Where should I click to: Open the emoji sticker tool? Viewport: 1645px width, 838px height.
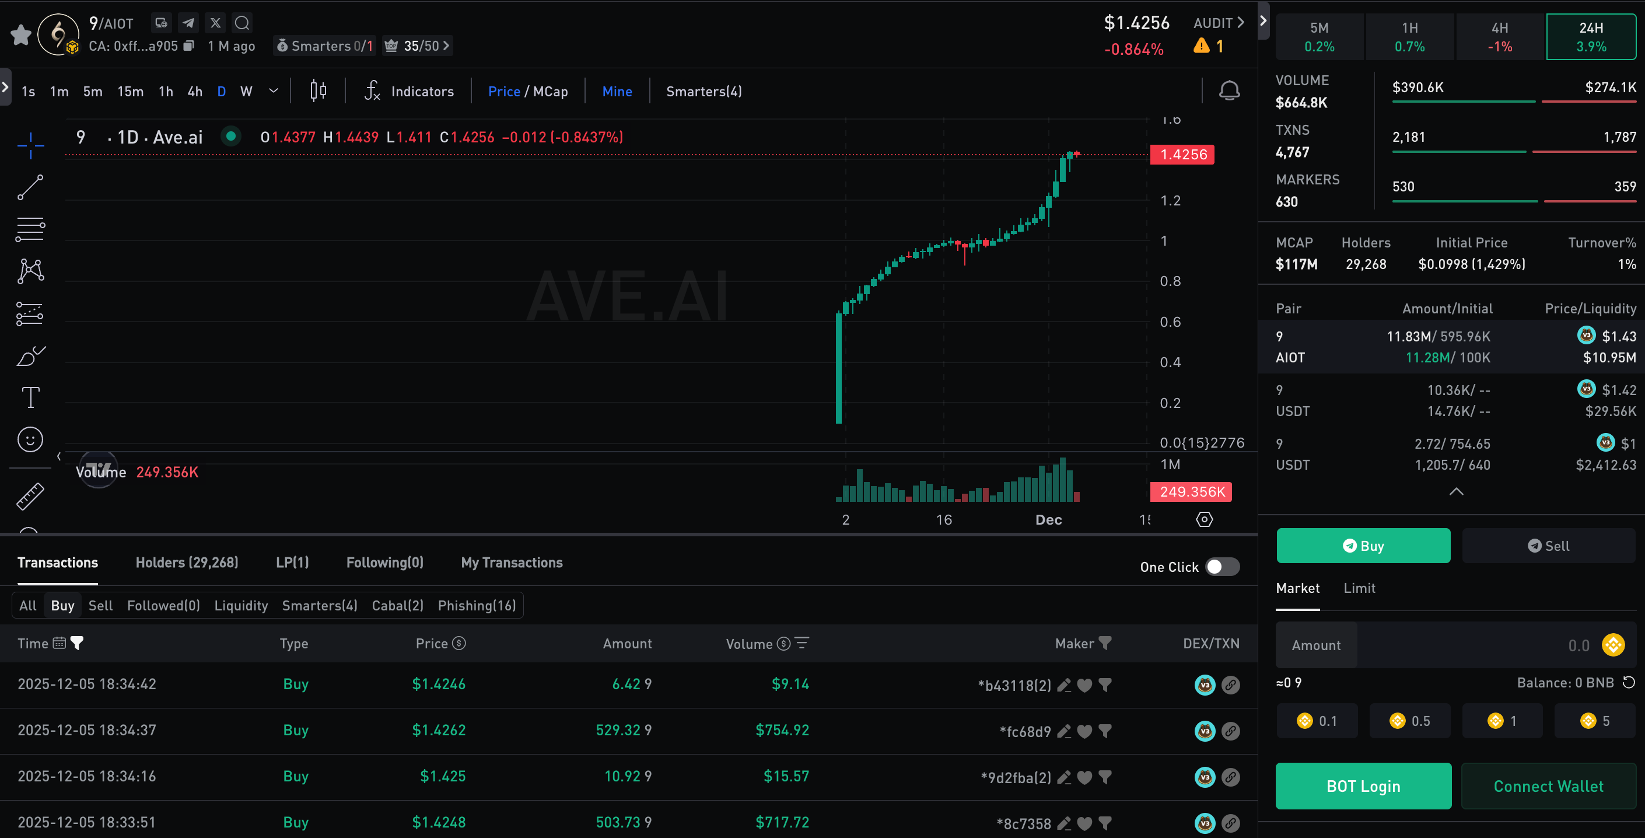30,439
